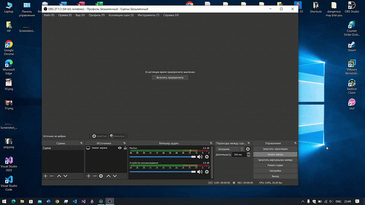Viewport: 365px width, 205px height.
Task: Toggle lock on Захват экрана source
Action: tap(125, 148)
